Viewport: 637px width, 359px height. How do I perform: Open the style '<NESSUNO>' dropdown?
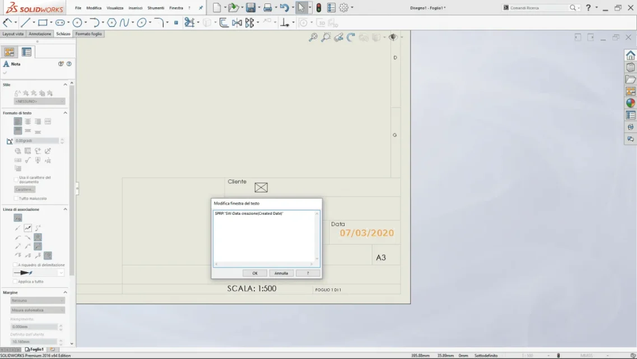tap(39, 101)
